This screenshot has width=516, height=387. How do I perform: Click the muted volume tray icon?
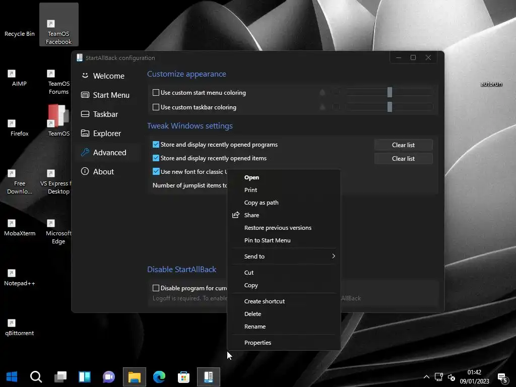pos(451,377)
